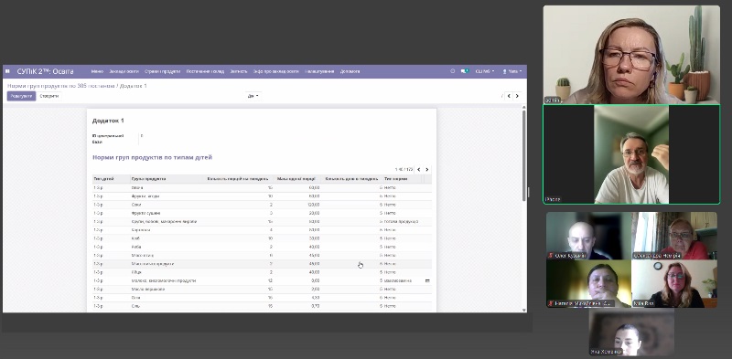Open the Меню item in the navbar
This screenshot has height=359, width=732.
pos(97,71)
